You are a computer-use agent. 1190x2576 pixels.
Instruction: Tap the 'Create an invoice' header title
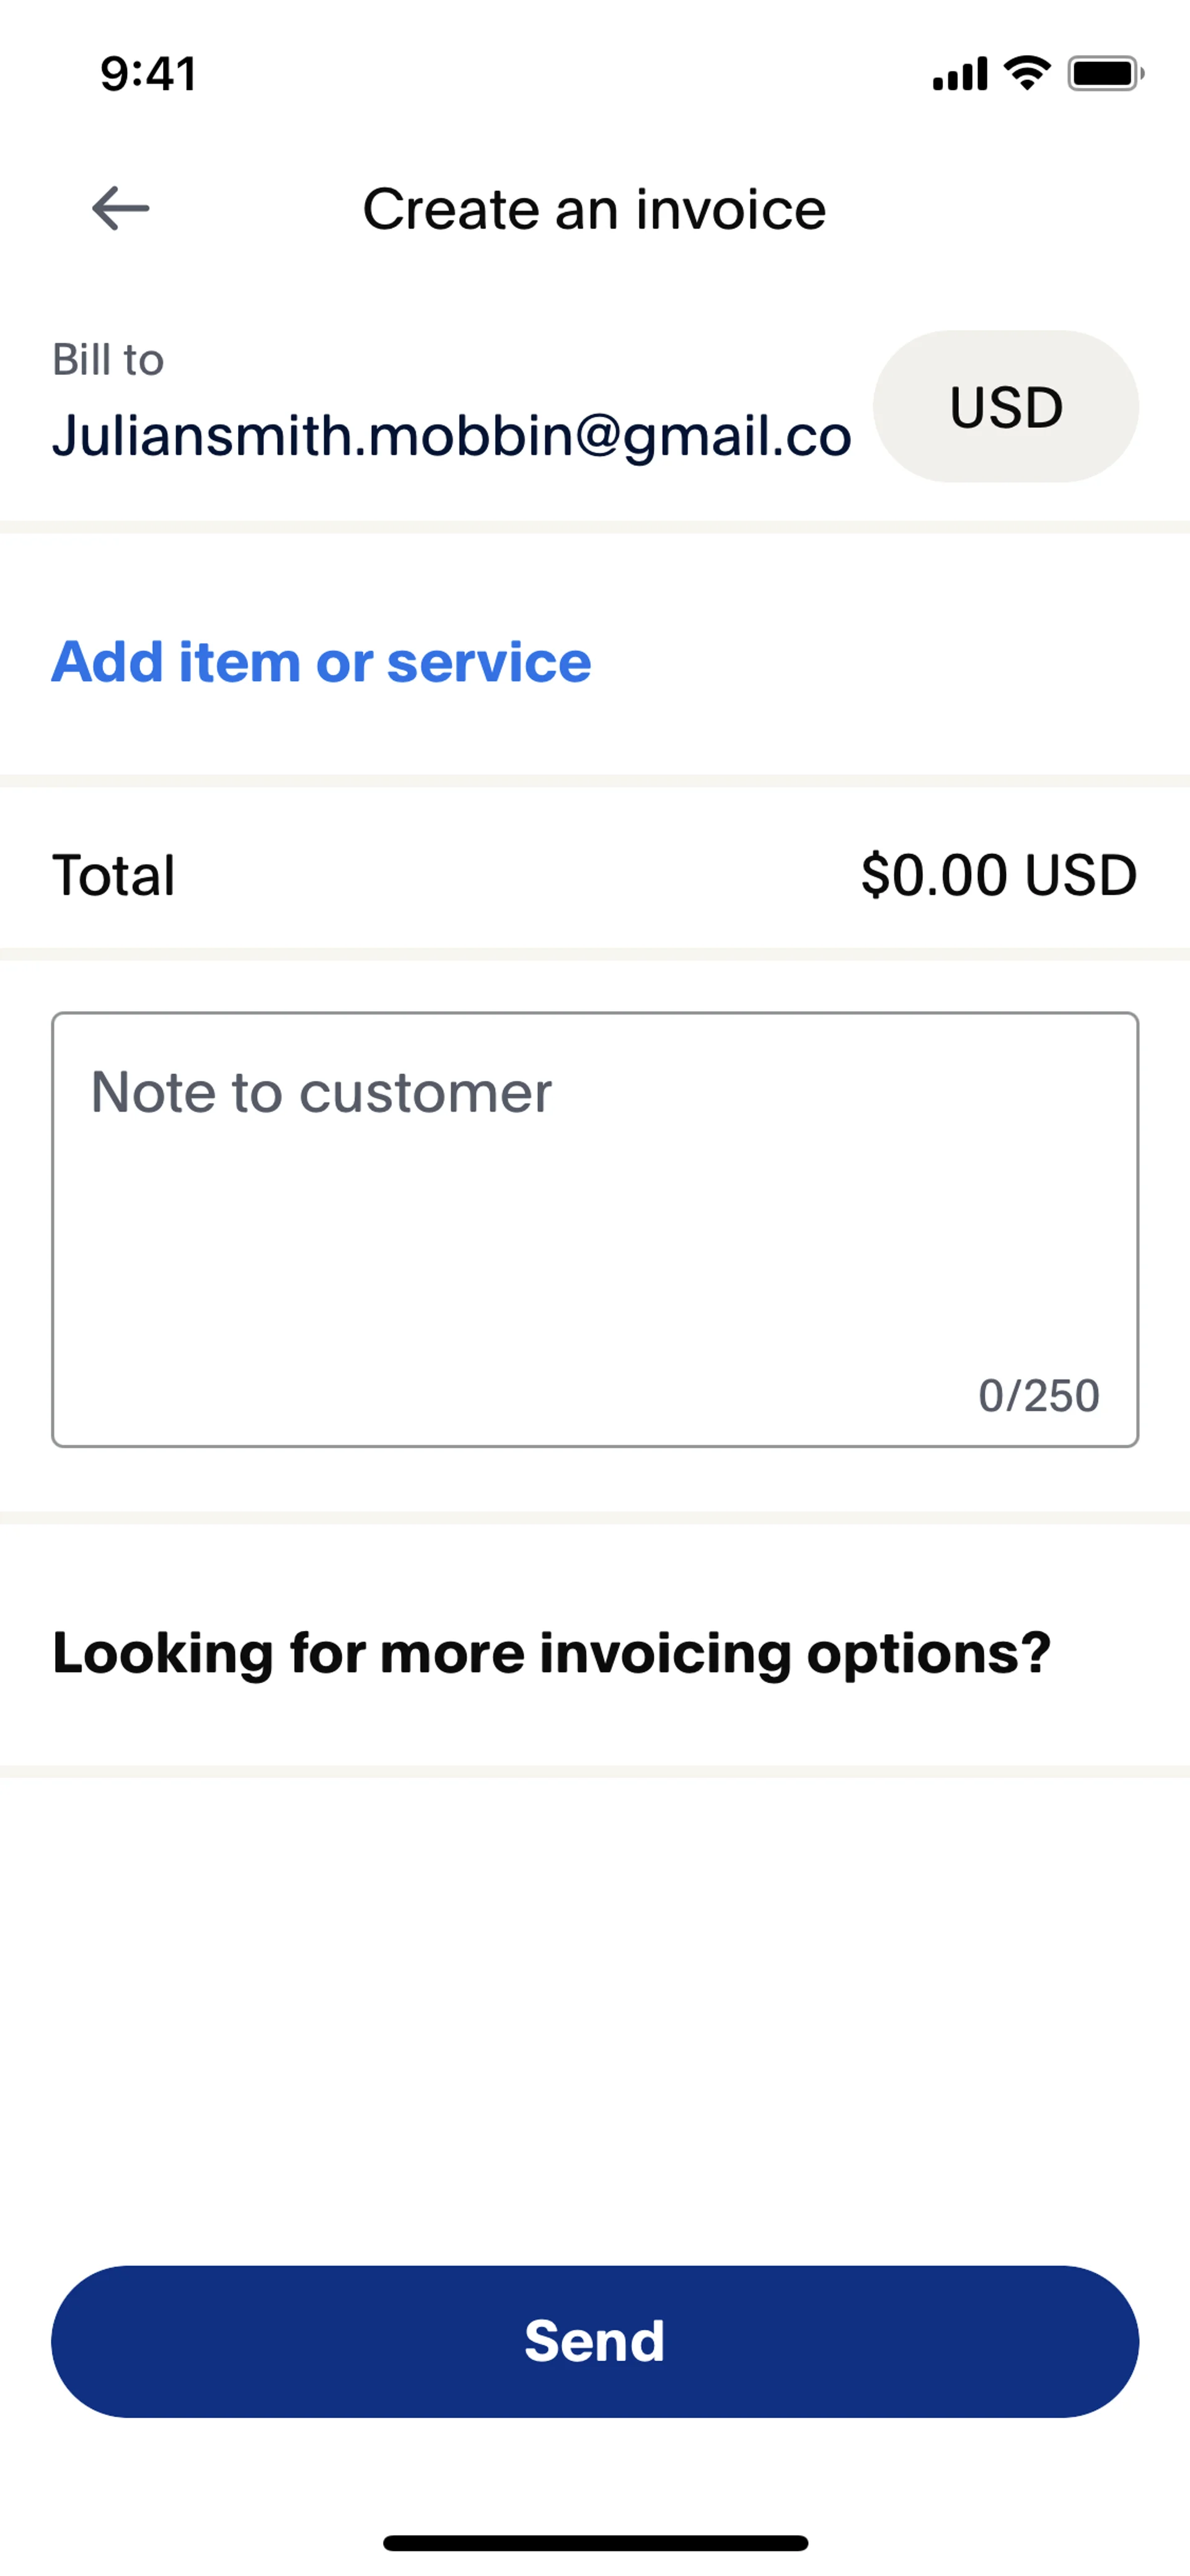(x=594, y=209)
